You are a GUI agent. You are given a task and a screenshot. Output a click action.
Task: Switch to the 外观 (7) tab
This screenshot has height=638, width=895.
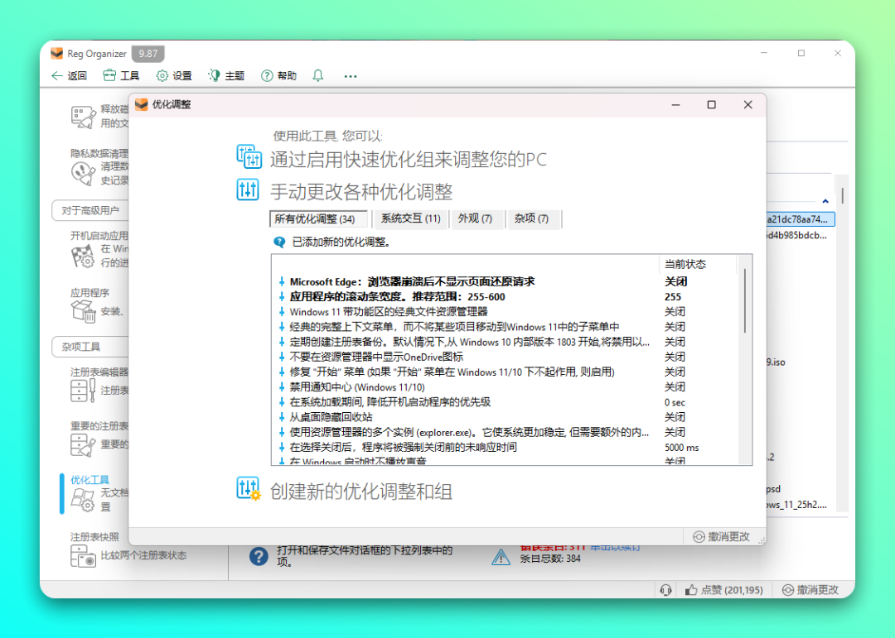(475, 218)
